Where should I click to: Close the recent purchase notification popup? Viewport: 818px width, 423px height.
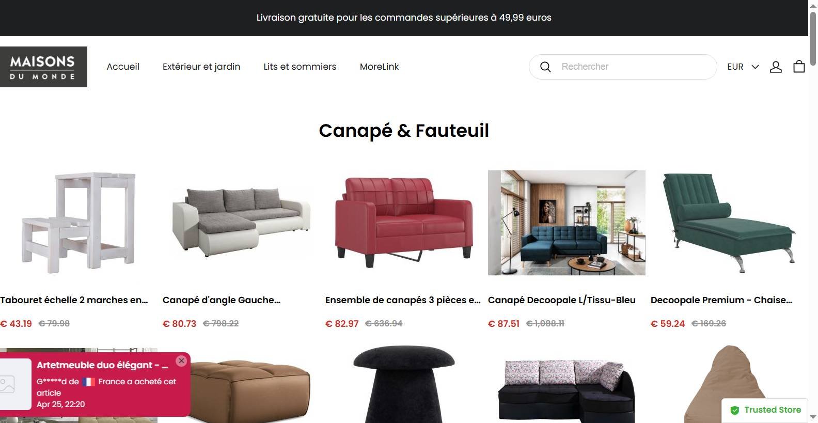click(181, 361)
